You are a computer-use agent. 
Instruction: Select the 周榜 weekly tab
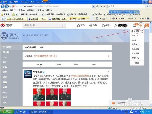[x=76, y=64]
